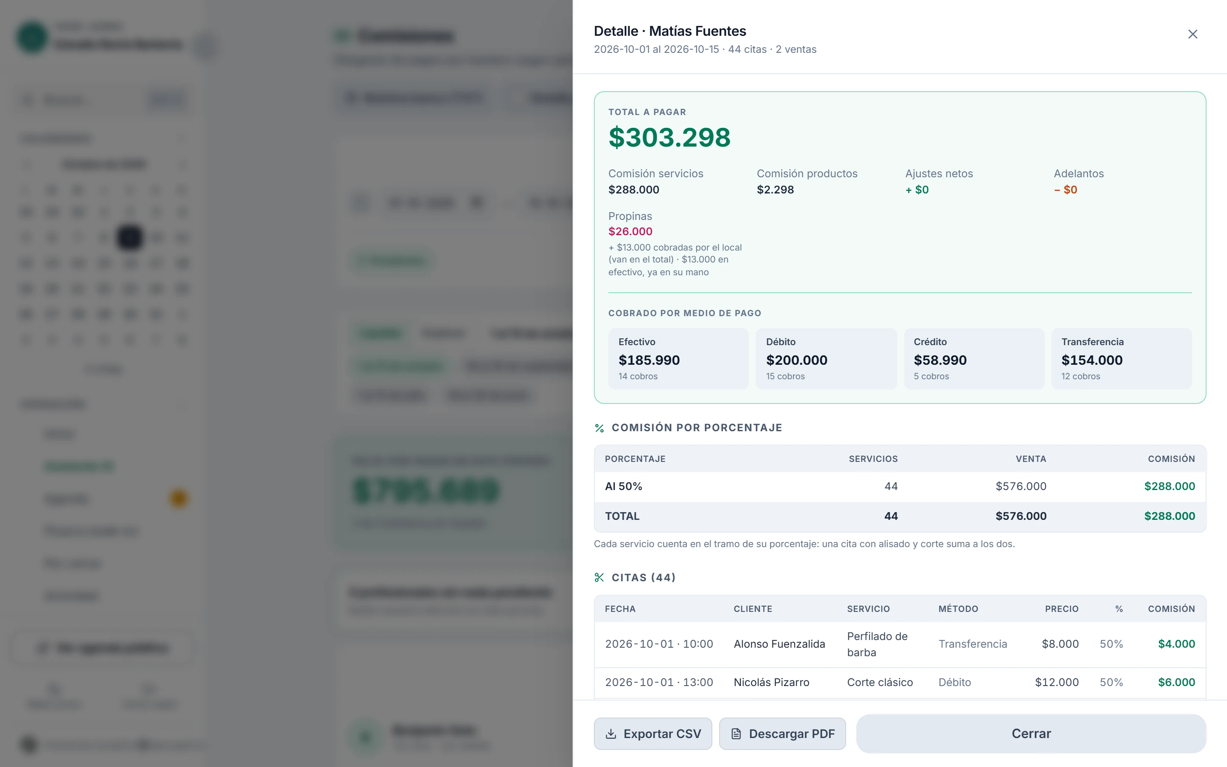Click the document icon on Descargar PDF
The height and width of the screenshot is (767, 1227).
click(x=736, y=733)
